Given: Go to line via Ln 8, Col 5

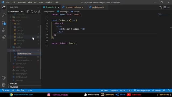Looking at the screenshot, I should (x=104, y=91).
